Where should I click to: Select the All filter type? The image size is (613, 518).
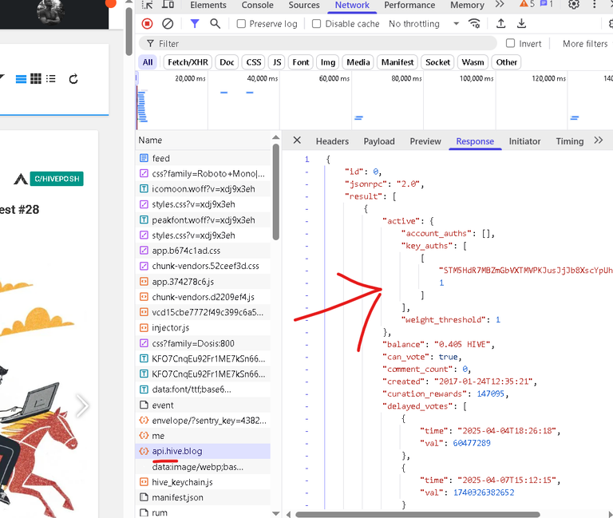pyautogui.click(x=148, y=62)
